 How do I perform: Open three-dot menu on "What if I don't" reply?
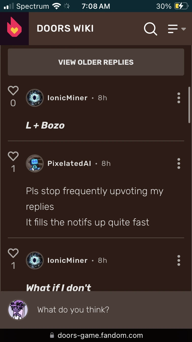(x=179, y=260)
